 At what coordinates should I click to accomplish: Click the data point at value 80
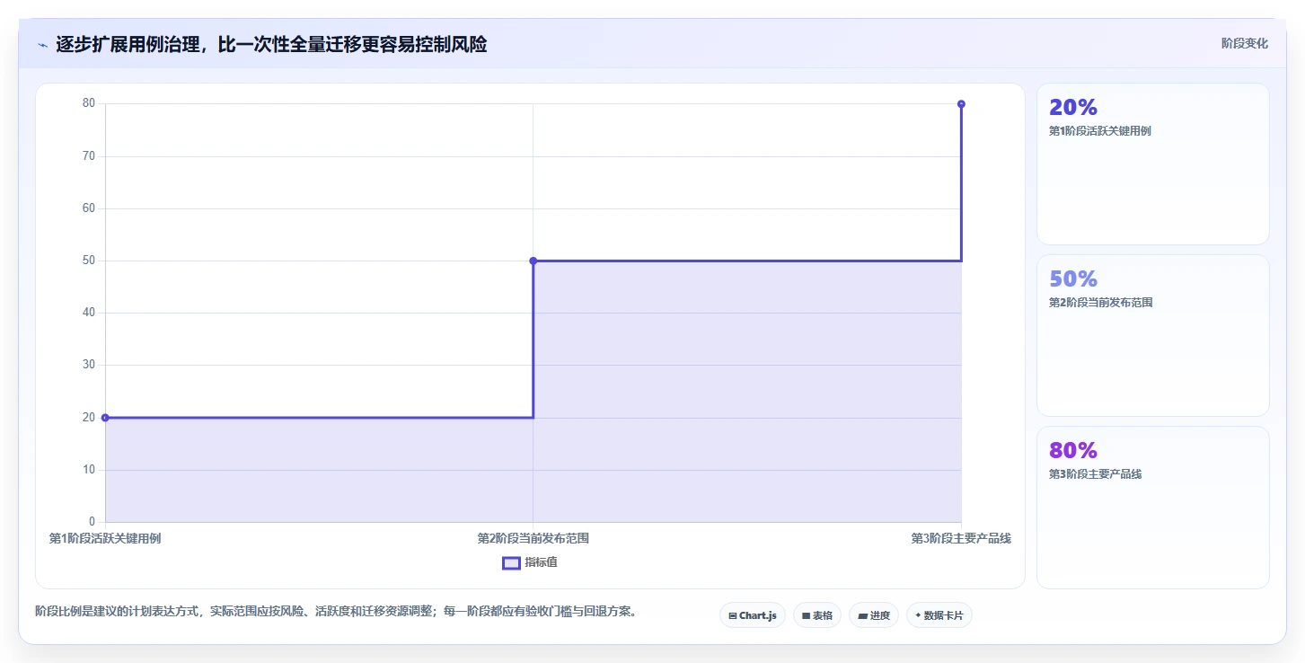961,104
